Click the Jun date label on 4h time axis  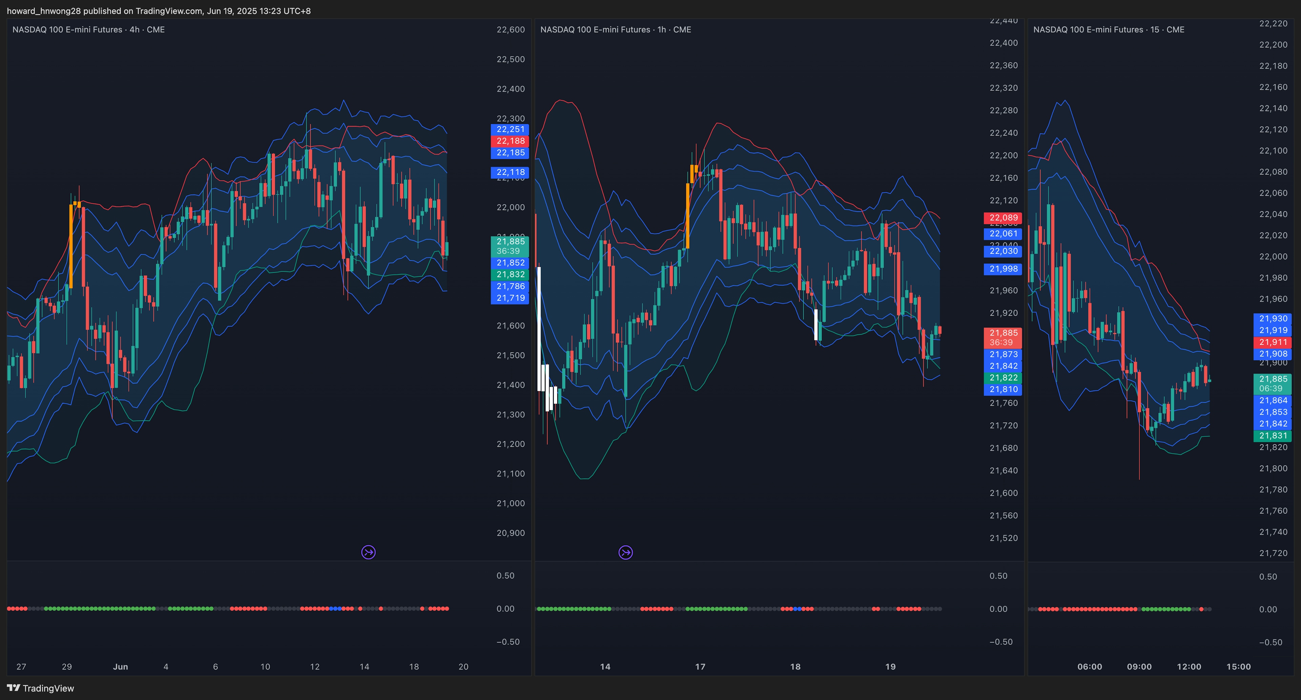[120, 666]
